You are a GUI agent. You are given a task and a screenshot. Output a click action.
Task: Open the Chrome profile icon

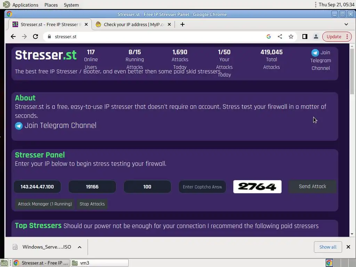click(x=316, y=37)
